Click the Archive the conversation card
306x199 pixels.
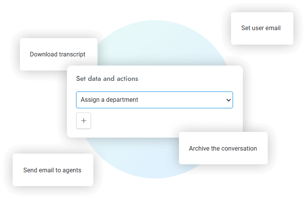pos(223,148)
